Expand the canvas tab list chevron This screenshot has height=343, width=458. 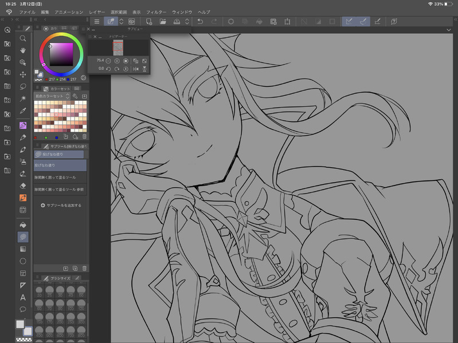coord(448,30)
